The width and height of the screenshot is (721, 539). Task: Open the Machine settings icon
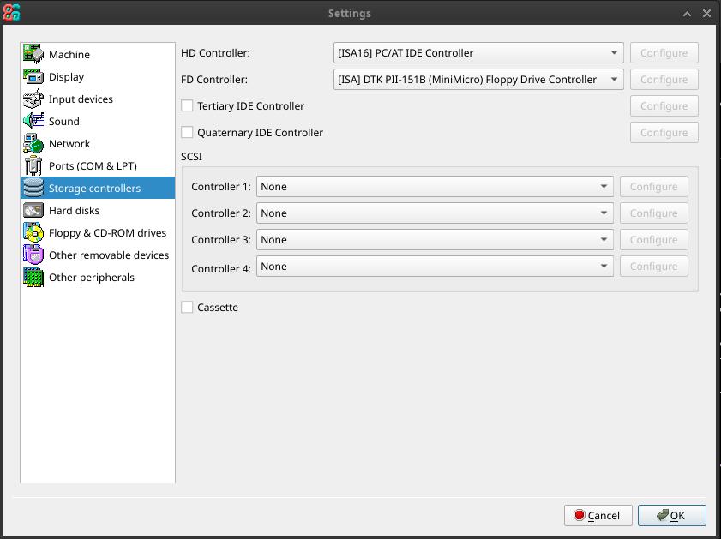tap(33, 54)
